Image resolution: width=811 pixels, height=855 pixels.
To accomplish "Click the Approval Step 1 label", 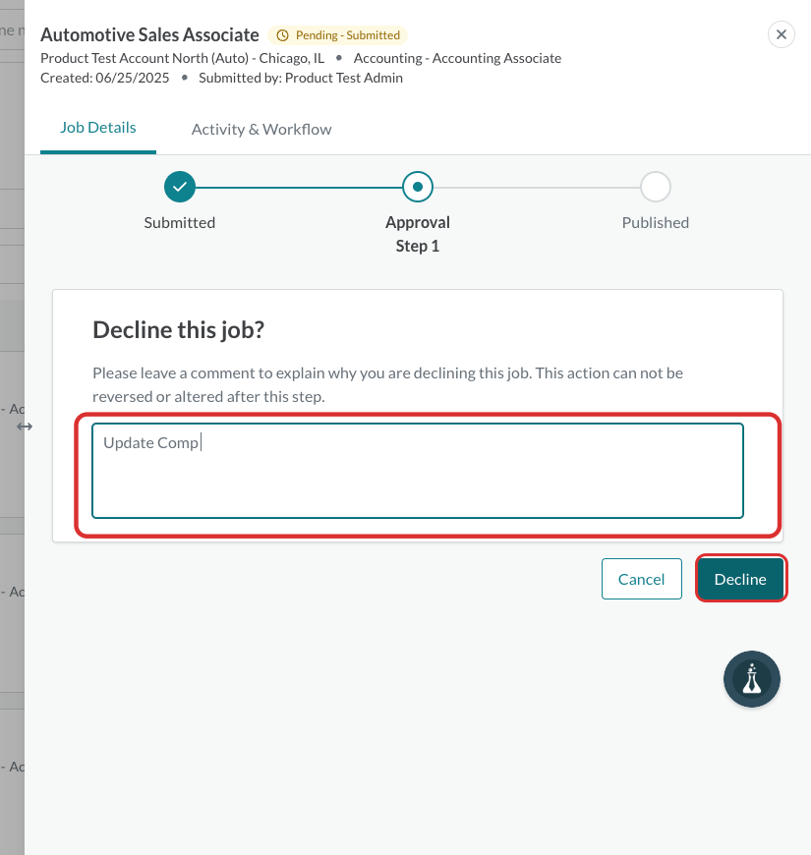I will click(x=418, y=234).
